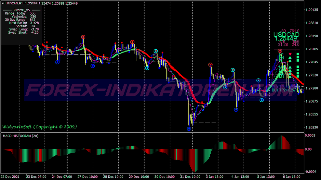Click the MACD HISTOGRAM (20) indicator label
Image resolution: width=321 pixels, height=180 pixels.
[x=20, y=136]
